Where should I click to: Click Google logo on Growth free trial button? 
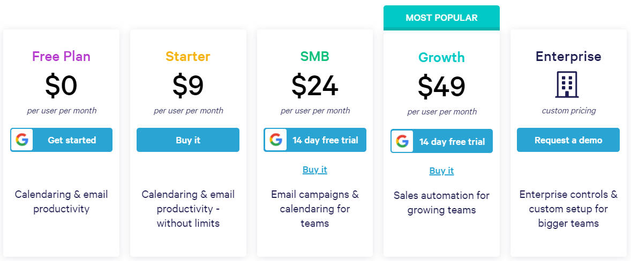pos(402,141)
